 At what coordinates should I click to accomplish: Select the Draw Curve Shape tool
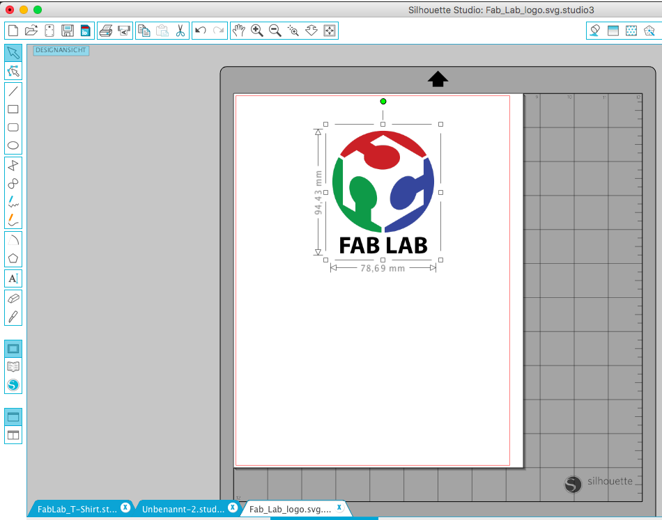click(x=13, y=184)
